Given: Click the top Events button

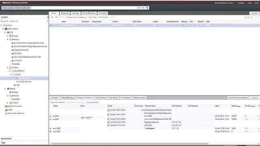Looking at the screenshot, I should 255,13.
